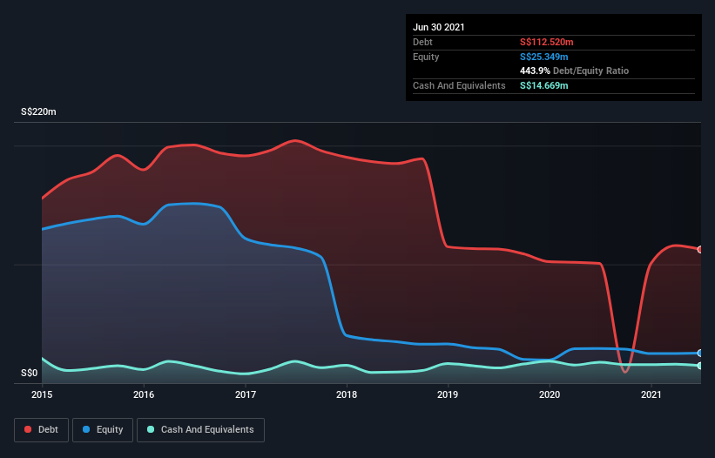
Task: Click the 443.9% Debt/Equity Ratio text
Action: pos(574,71)
